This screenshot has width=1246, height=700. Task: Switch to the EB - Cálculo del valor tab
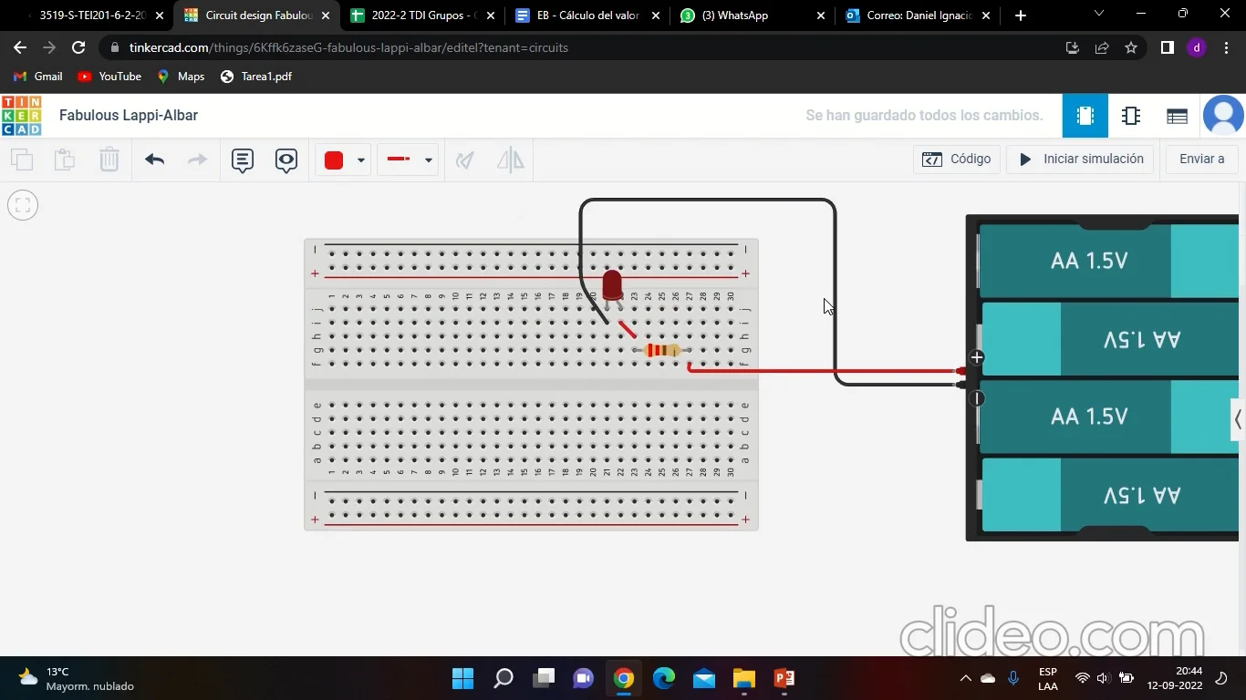point(587,15)
